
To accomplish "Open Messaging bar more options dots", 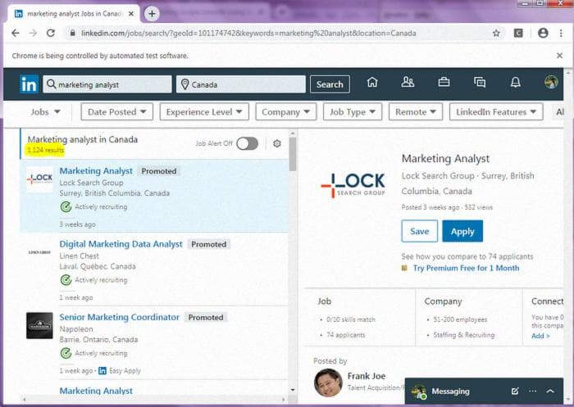I will click(x=533, y=391).
